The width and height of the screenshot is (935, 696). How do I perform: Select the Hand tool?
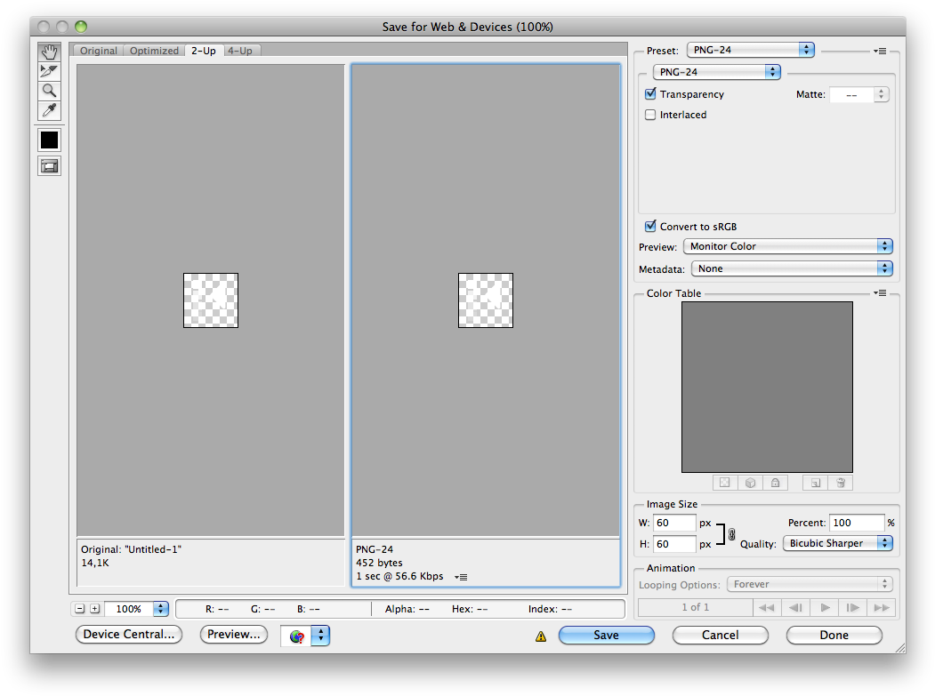pyautogui.click(x=48, y=52)
